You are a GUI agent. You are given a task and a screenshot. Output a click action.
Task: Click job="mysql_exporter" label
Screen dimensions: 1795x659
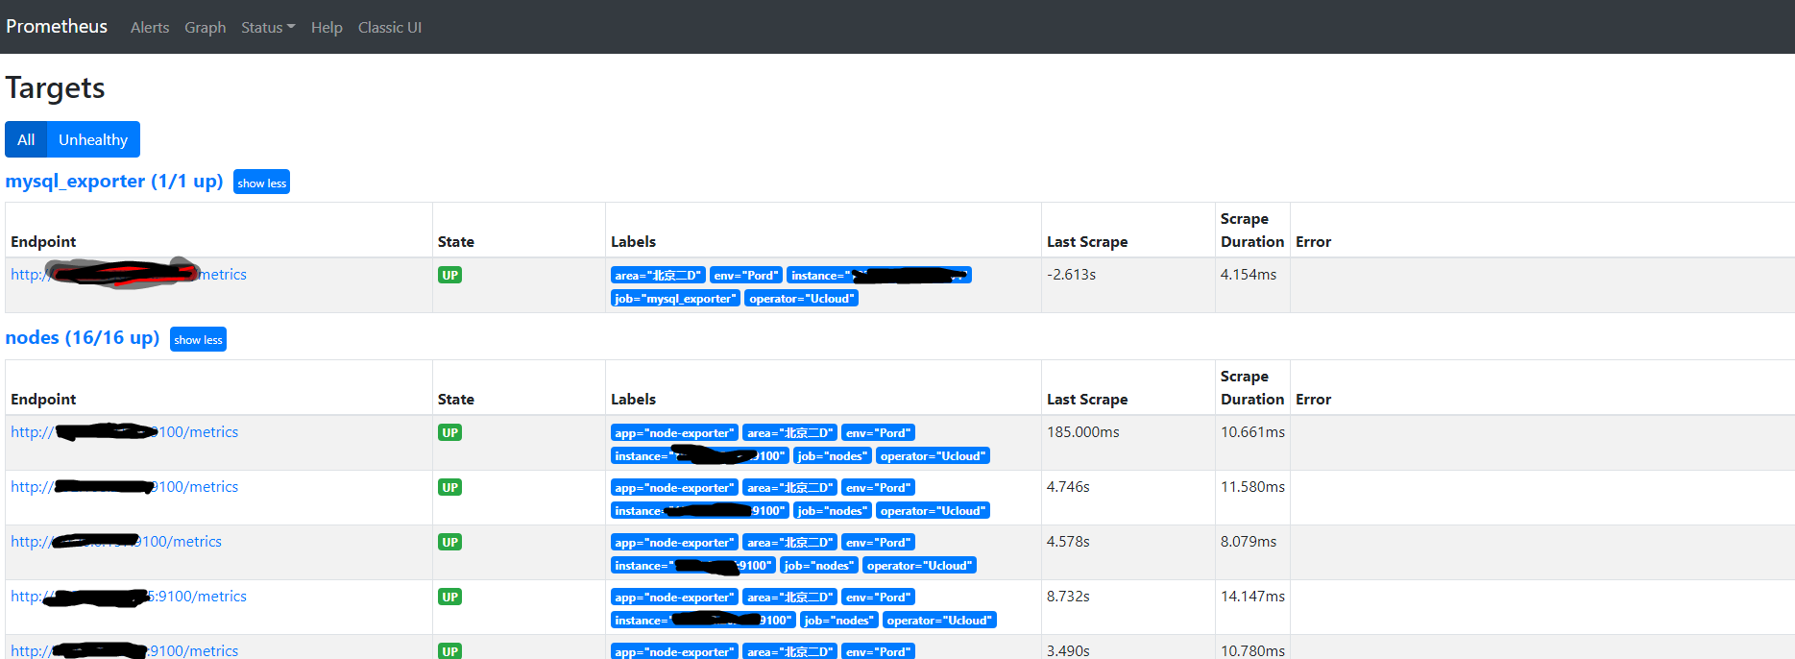click(675, 299)
